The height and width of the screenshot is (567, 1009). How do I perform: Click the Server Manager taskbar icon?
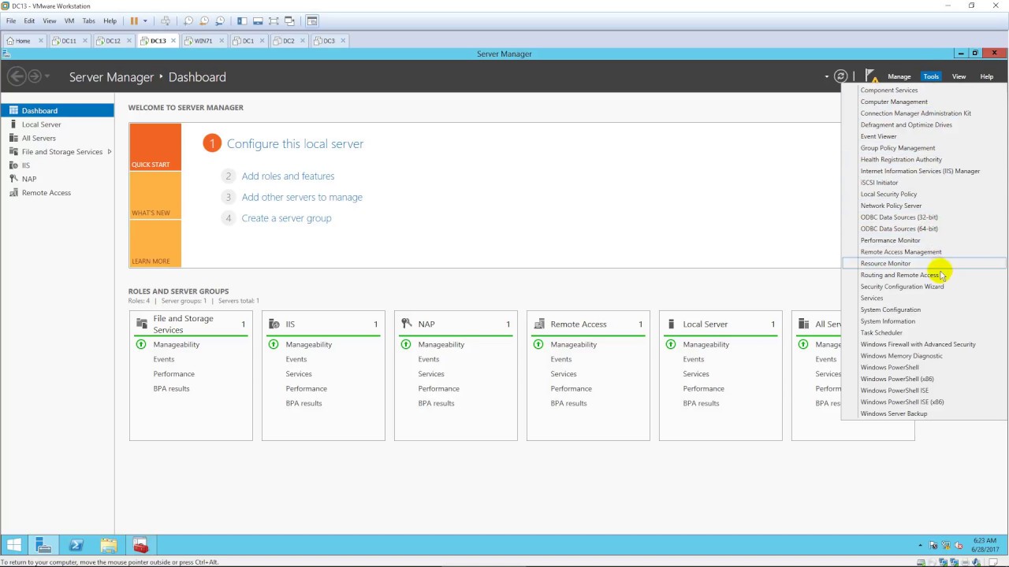click(x=43, y=545)
